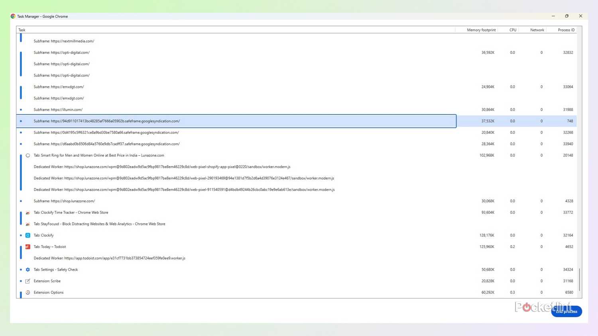
Task: Click memory value 128,176K
Action: pos(487,235)
